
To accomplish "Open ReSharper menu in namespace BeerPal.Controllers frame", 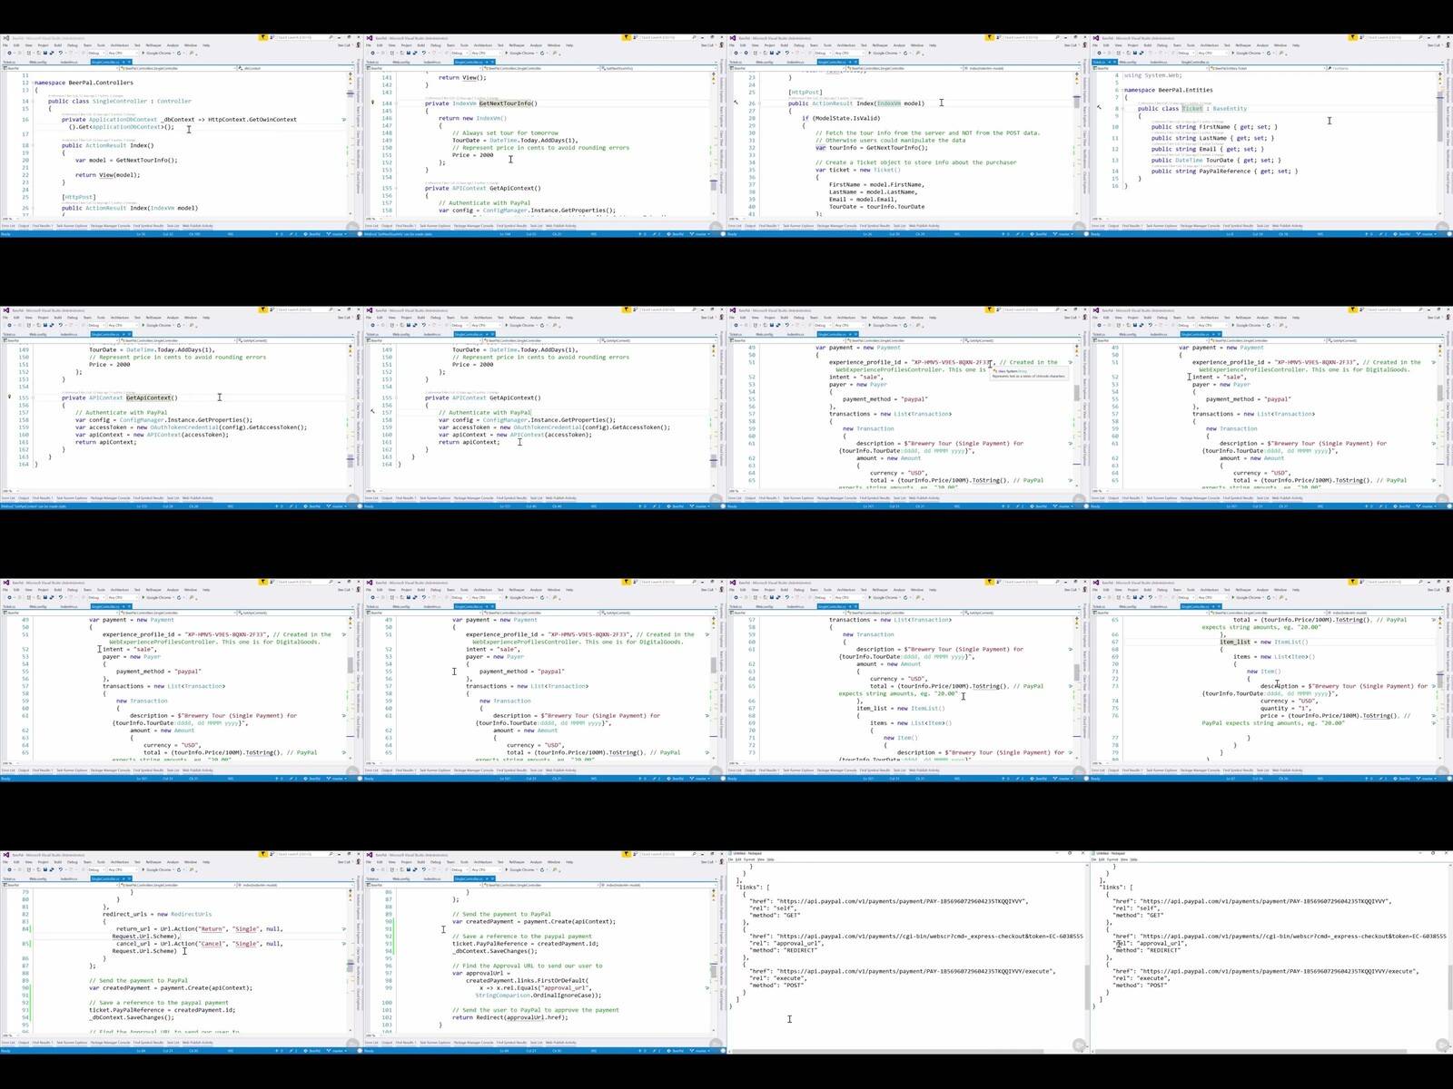I will pos(153,45).
